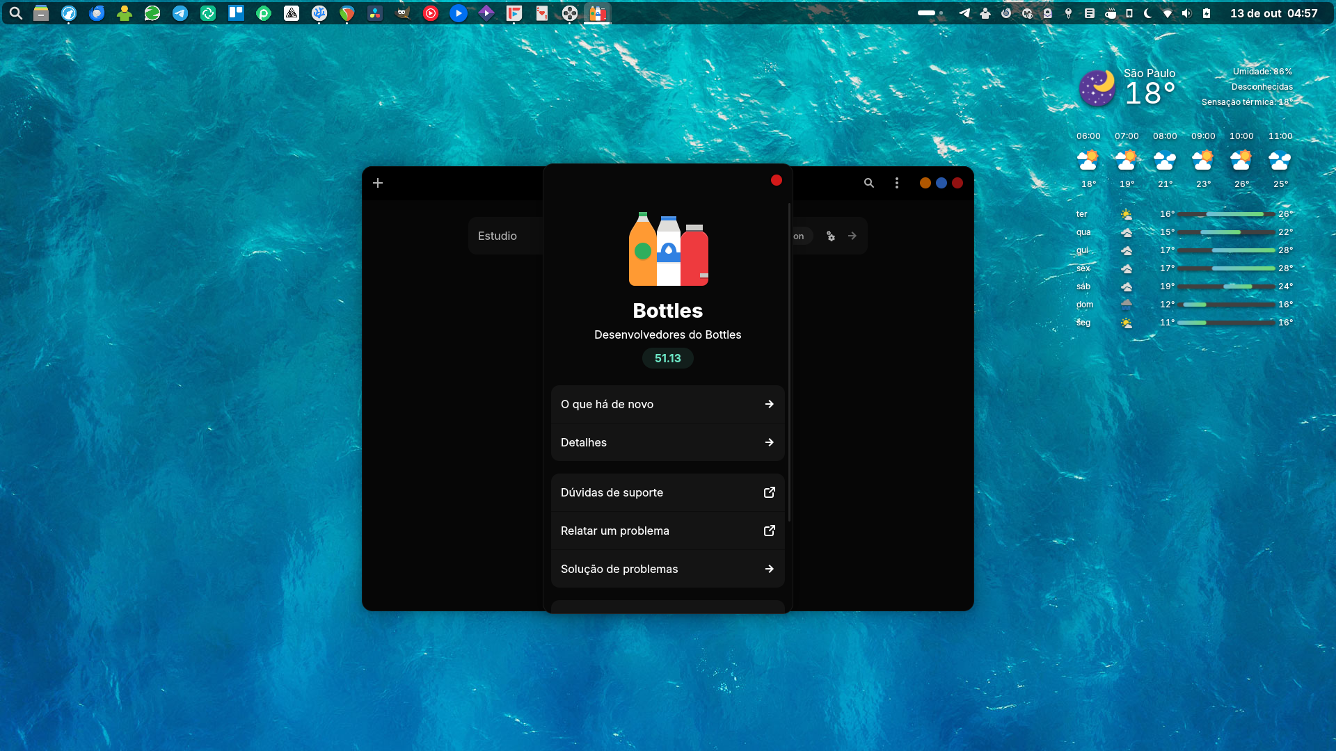
Task: Expand 'Solução de problemas' row
Action: coord(667,569)
